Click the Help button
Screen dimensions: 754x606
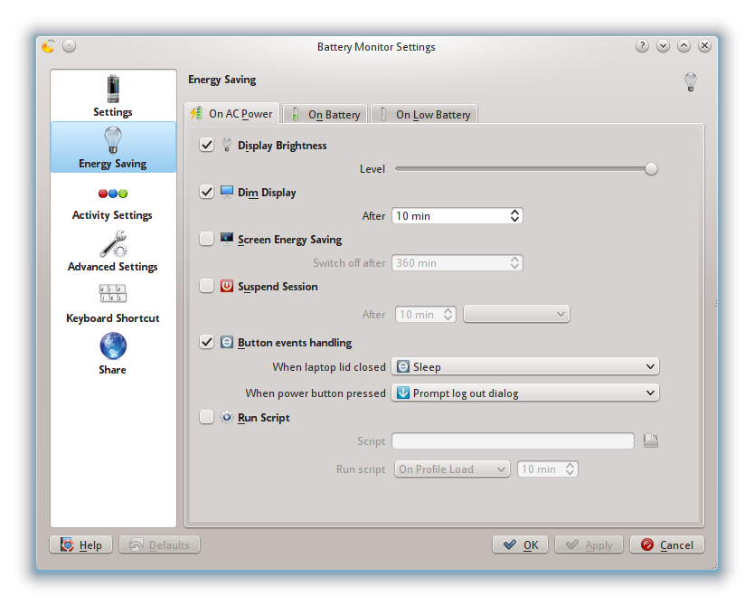click(x=80, y=544)
